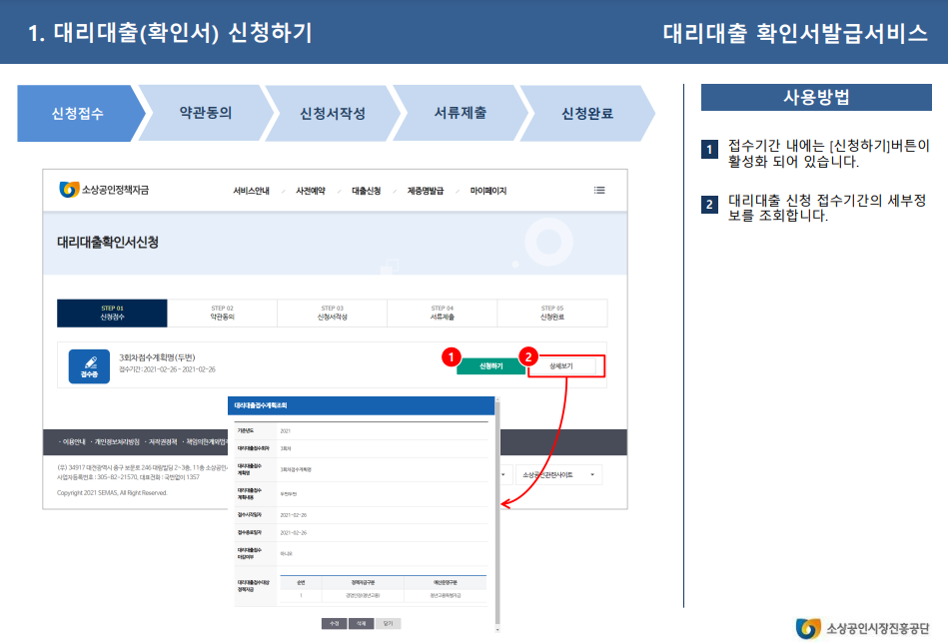Select the STEP 01 신청접수 tab
948x644 pixels.
click(x=112, y=313)
